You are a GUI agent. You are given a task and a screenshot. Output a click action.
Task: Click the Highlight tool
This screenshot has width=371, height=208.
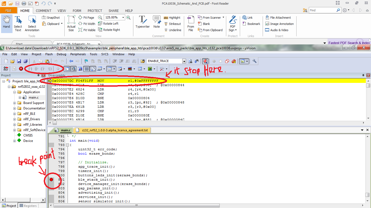pyautogui.click(x=172, y=18)
